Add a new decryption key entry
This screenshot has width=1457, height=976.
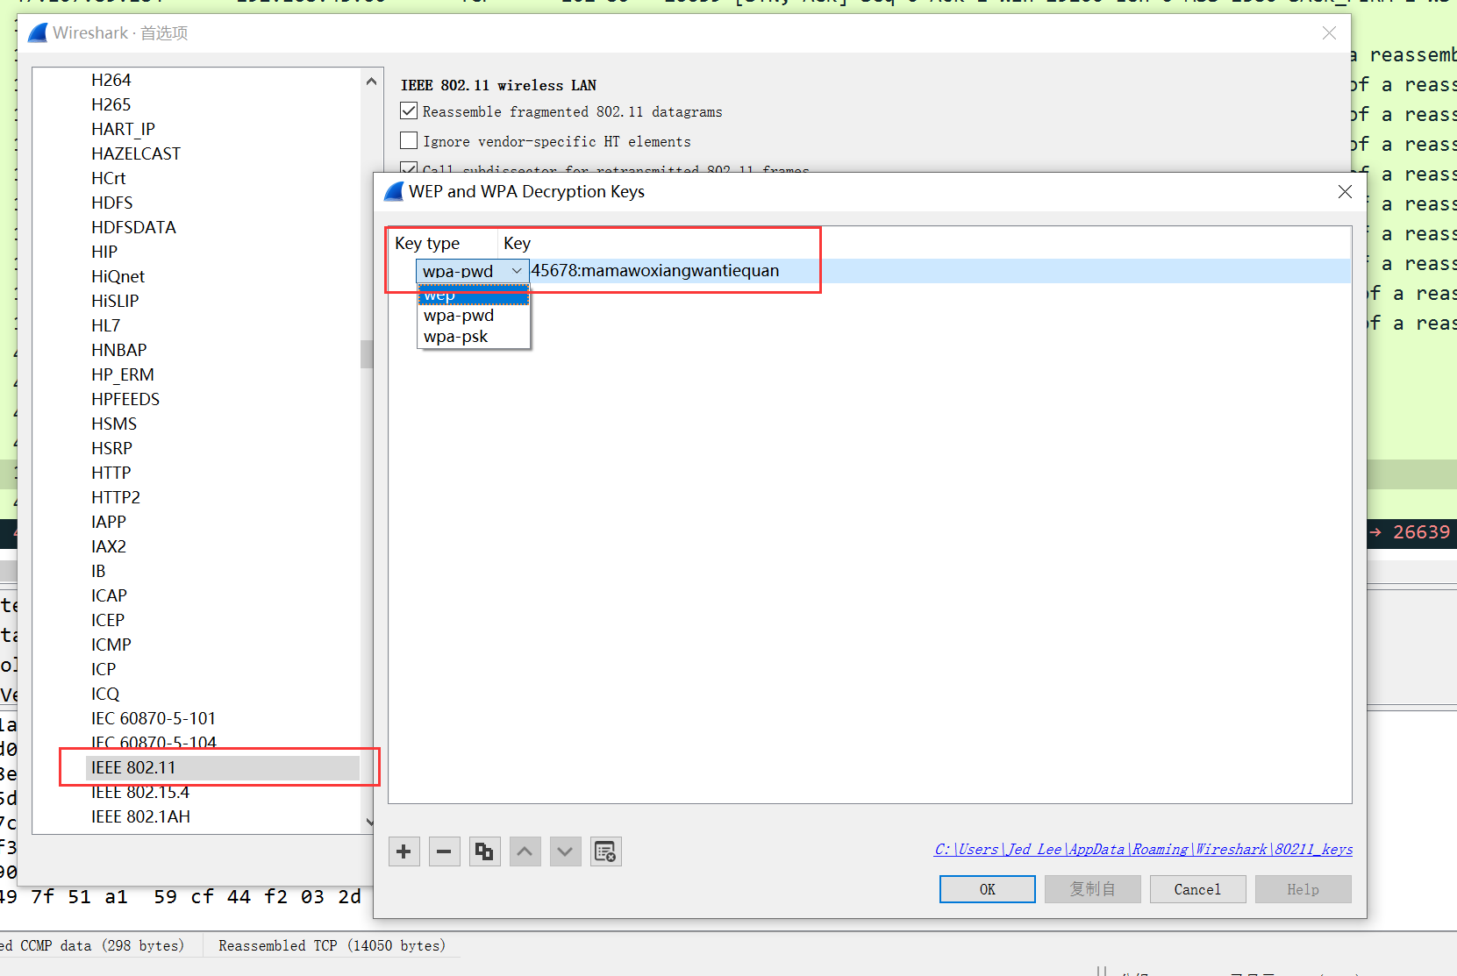[404, 851]
